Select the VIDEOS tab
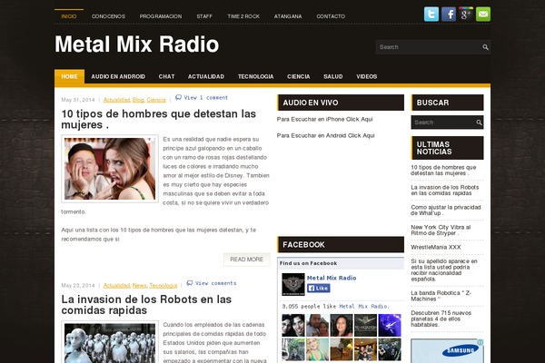Image resolution: width=545 pixels, height=363 pixels. pos(367,76)
